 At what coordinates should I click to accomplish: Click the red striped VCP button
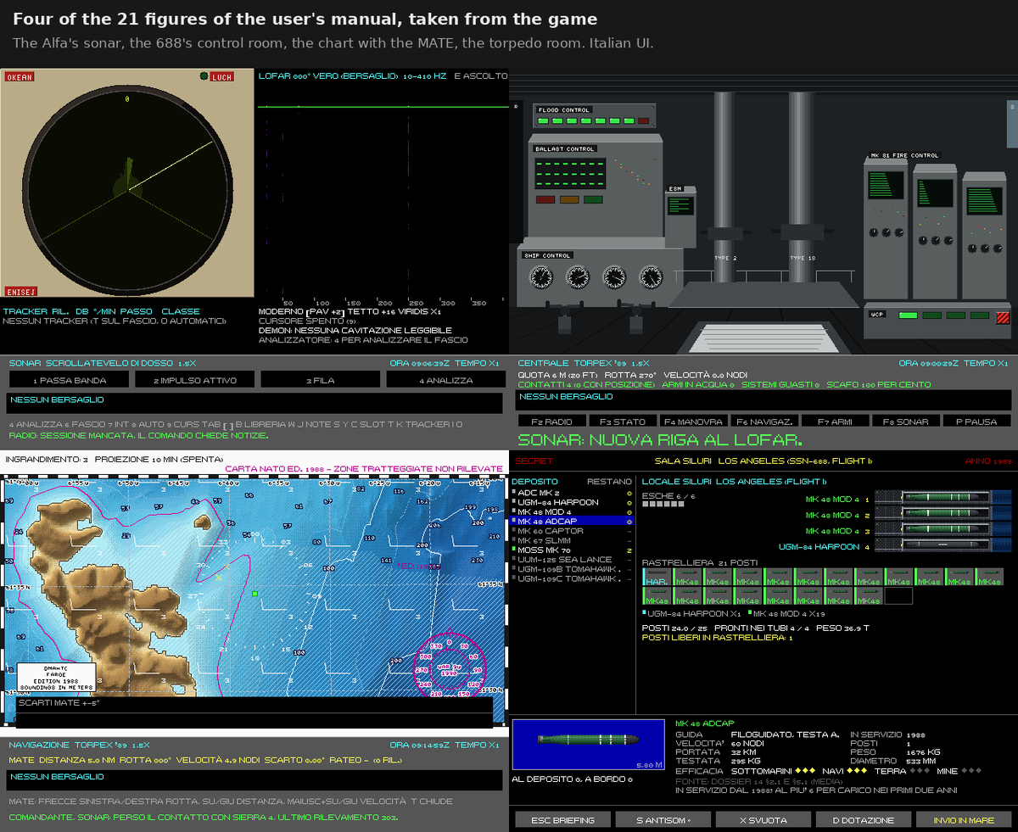tap(1002, 317)
